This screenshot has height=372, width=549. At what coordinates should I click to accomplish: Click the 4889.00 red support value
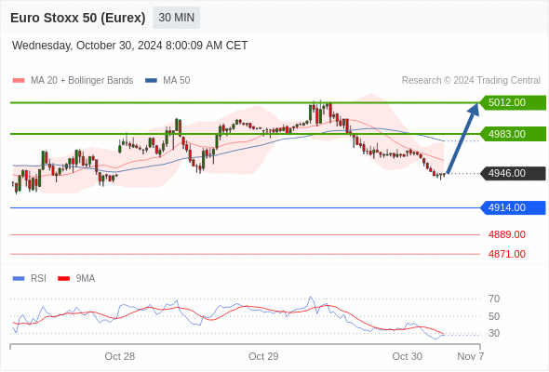coord(507,234)
